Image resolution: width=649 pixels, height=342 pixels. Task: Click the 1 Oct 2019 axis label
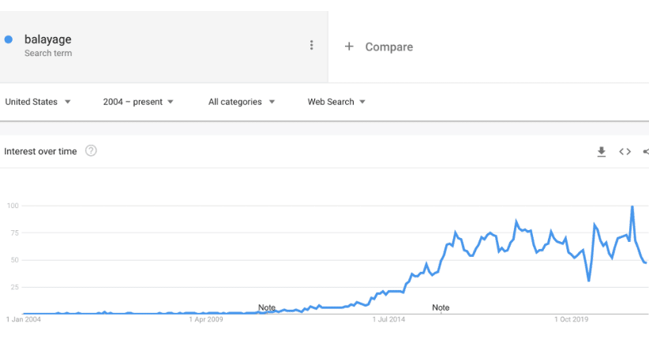click(x=571, y=319)
